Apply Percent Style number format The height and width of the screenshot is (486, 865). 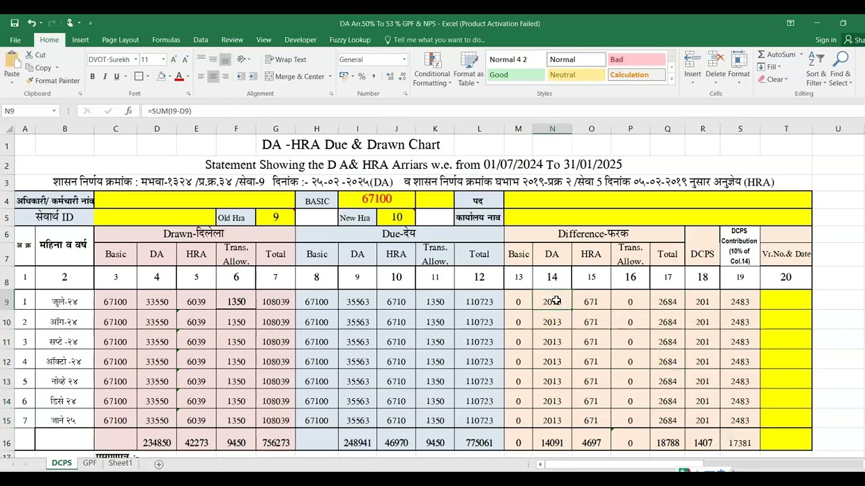(x=362, y=76)
